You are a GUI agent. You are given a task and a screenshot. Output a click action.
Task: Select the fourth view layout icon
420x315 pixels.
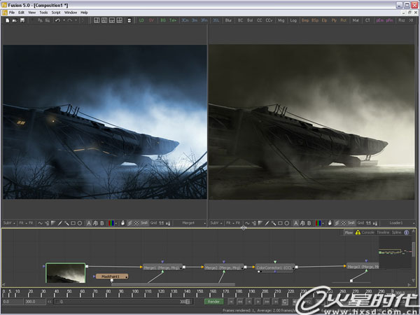(x=119, y=20)
